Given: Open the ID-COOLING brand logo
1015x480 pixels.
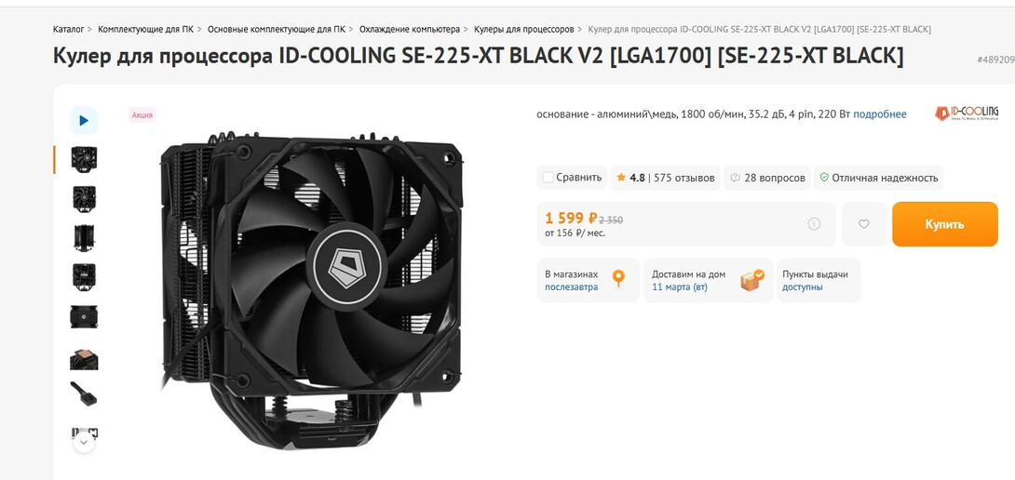Looking at the screenshot, I should [967, 113].
